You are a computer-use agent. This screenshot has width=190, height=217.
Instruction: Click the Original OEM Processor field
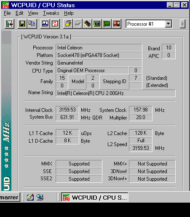point(92,71)
